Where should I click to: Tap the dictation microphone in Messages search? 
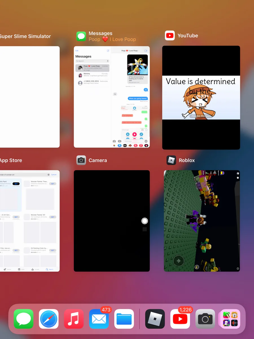(108, 61)
